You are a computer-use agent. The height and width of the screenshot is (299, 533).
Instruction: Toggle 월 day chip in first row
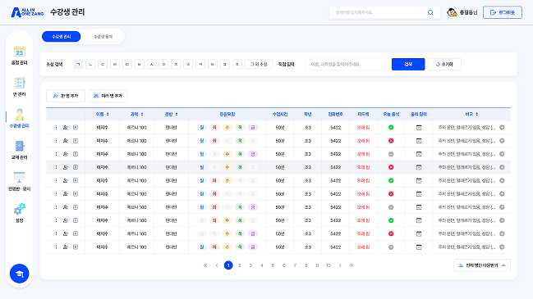tap(201, 128)
